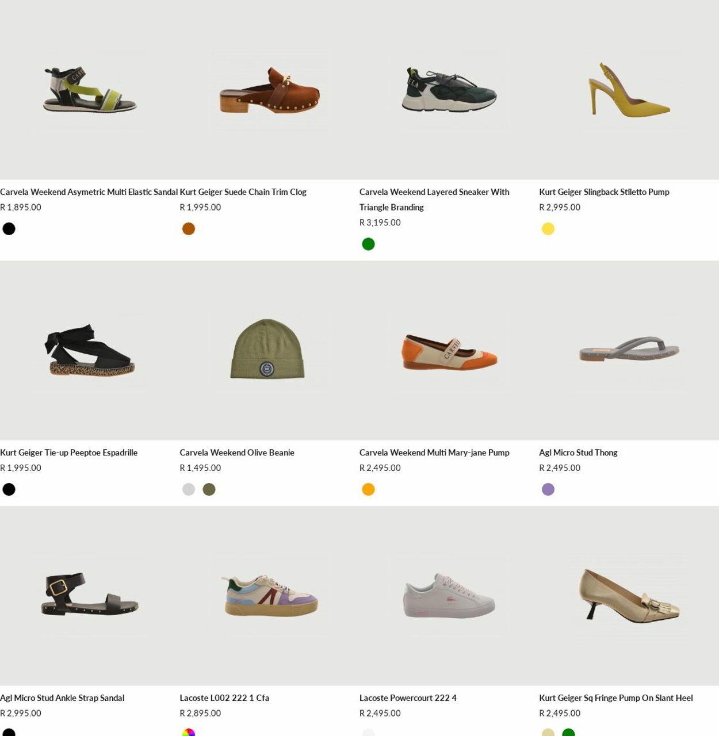Click price R 1,895.00 of Asymetric Sandal
This screenshot has width=719, height=736.
click(x=21, y=207)
